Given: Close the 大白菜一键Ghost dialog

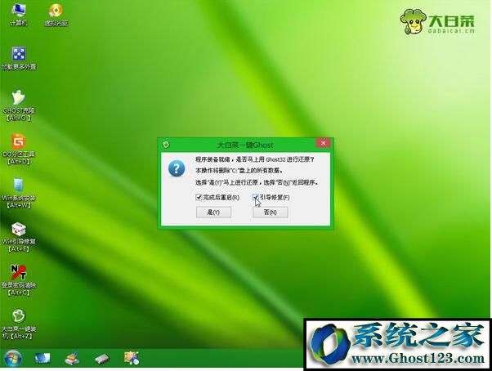Looking at the screenshot, I should (323, 143).
